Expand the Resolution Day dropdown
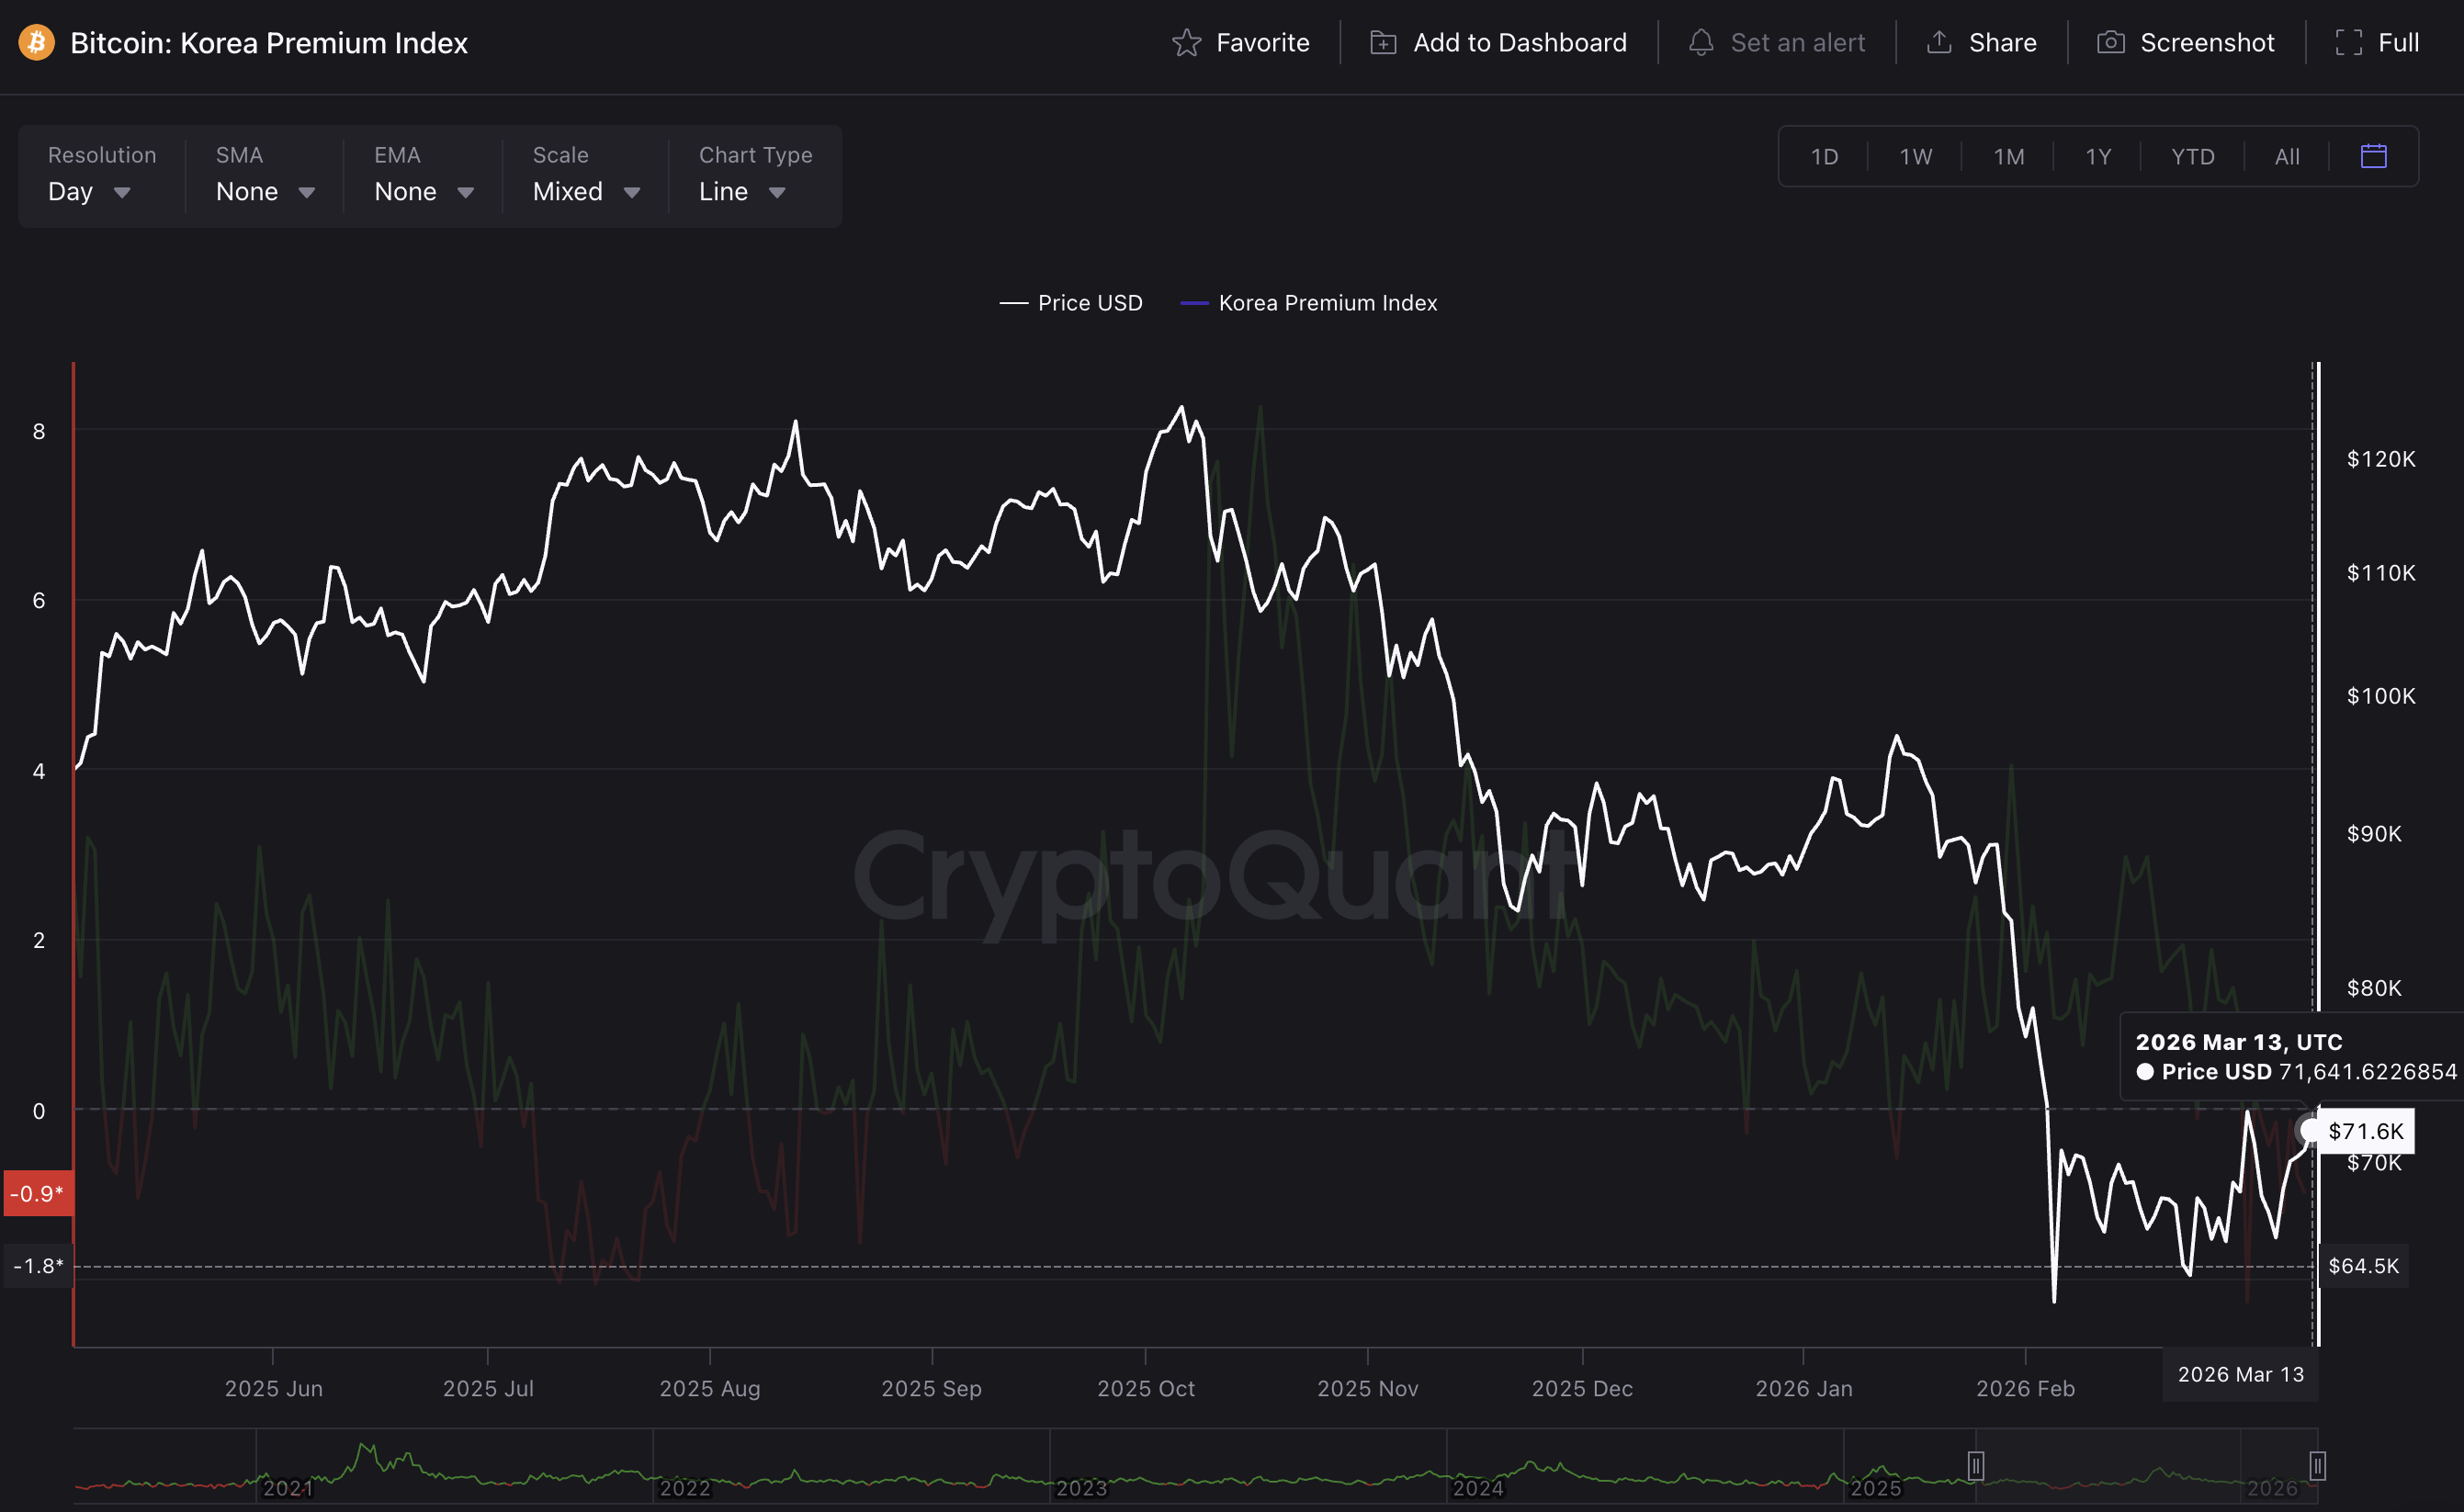 90,191
